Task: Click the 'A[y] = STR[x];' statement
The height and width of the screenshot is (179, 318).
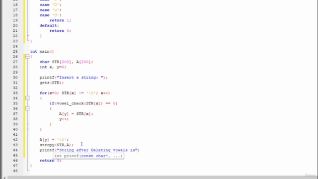Action: tap(76, 114)
